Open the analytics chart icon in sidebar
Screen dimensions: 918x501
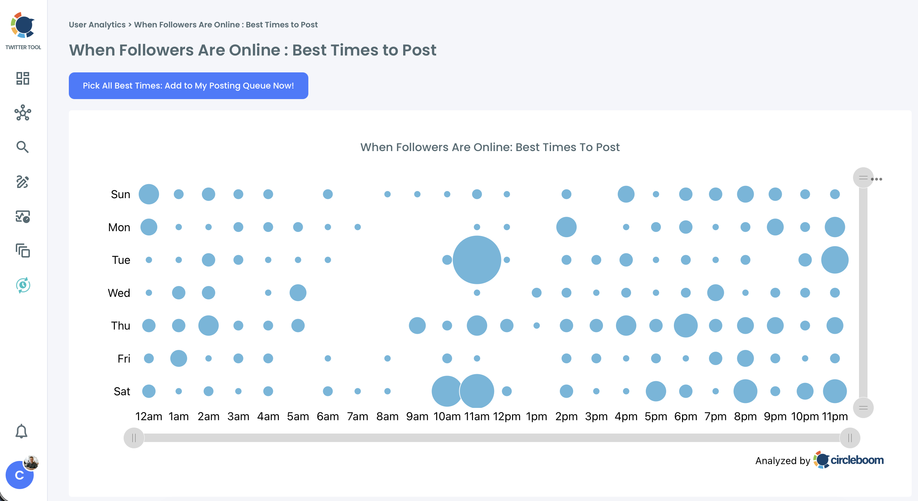pos(23,216)
